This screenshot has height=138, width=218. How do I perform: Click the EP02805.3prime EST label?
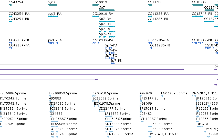click(13, 124)
